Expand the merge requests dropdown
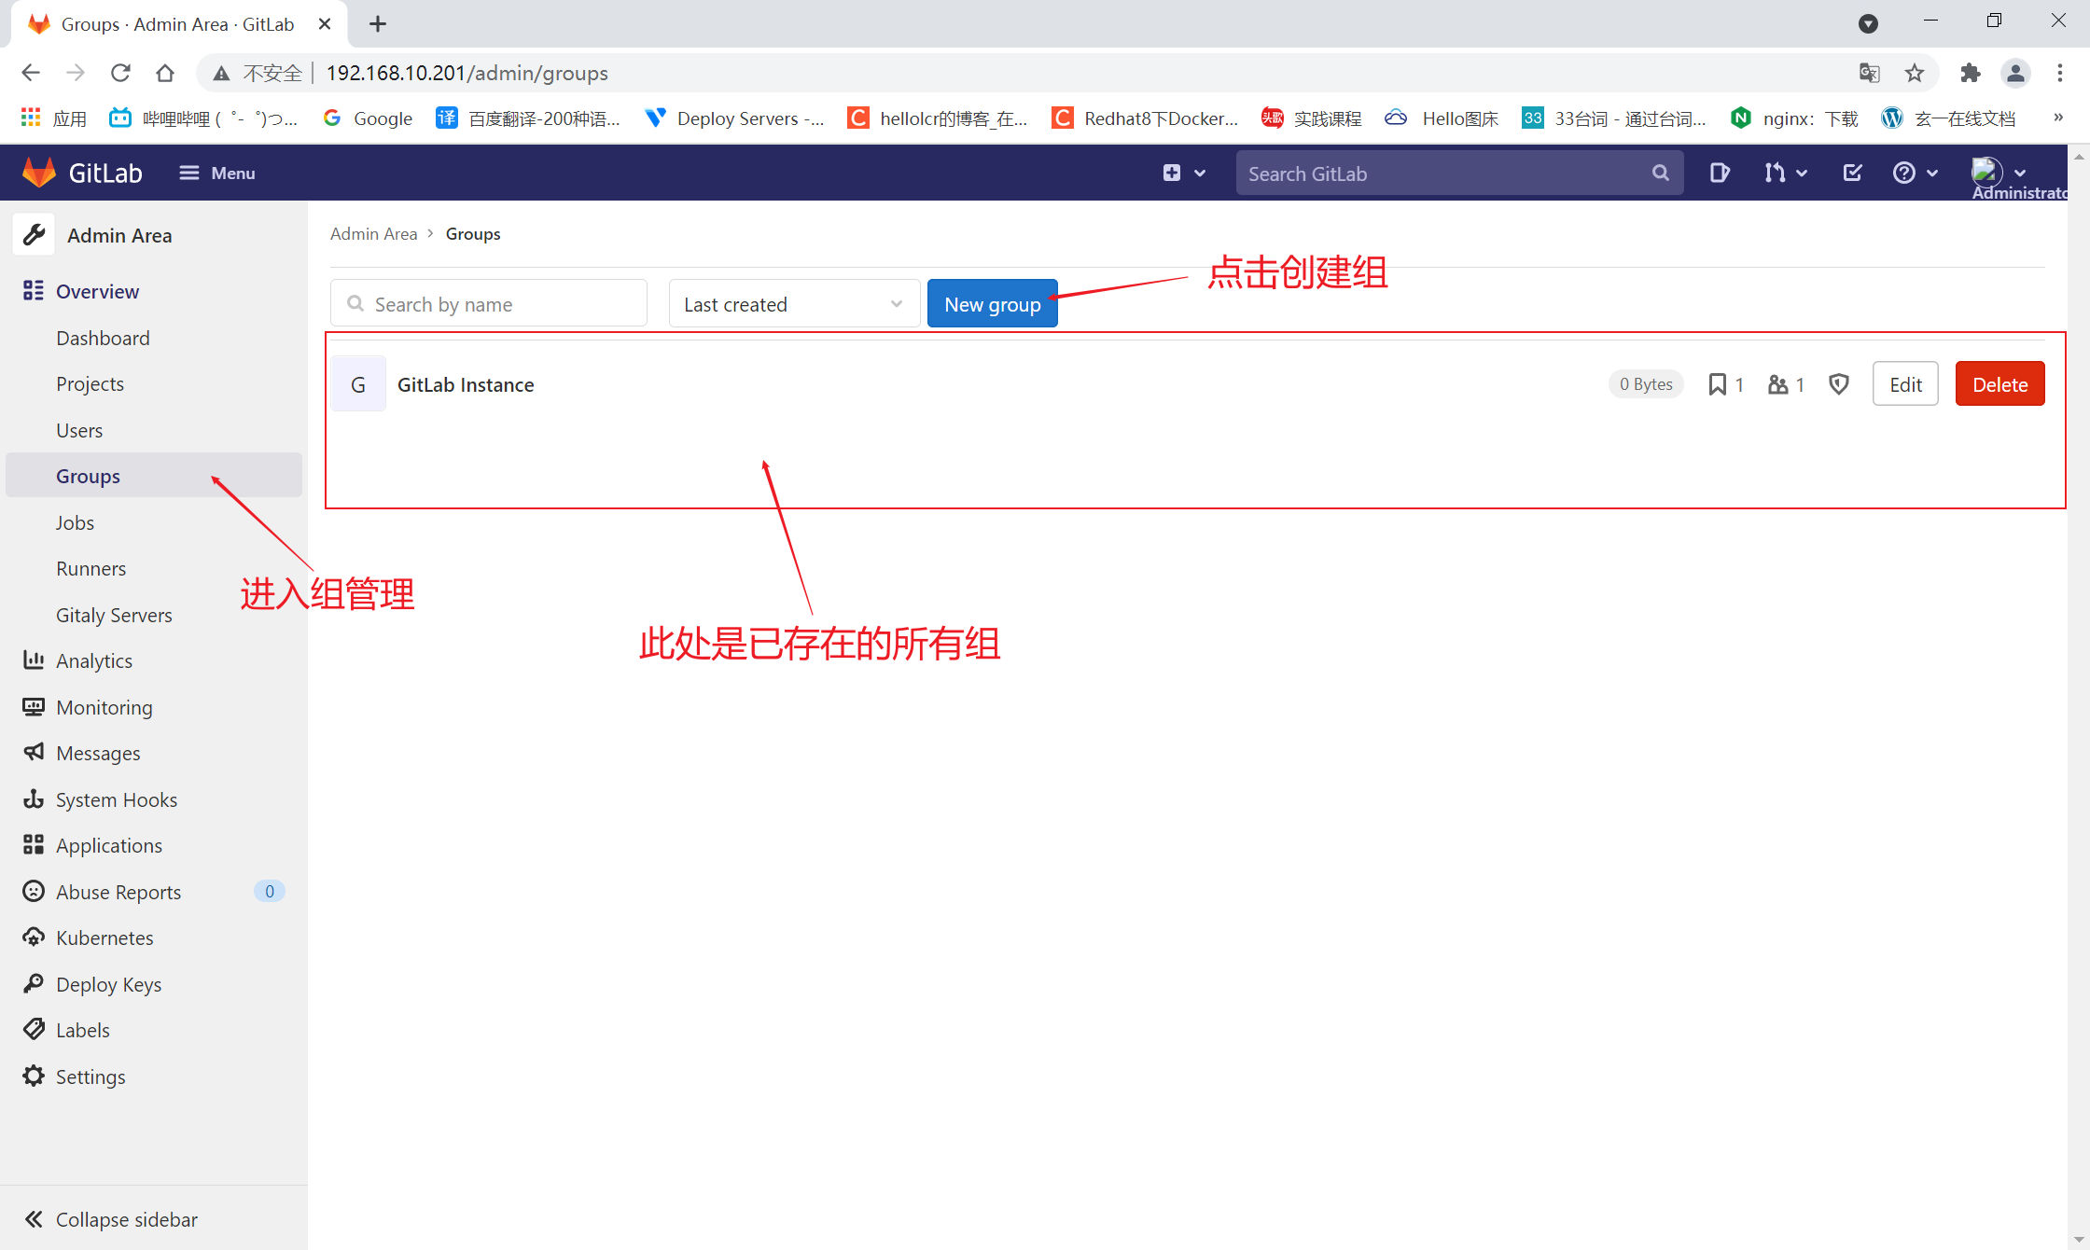Image resolution: width=2090 pixels, height=1250 pixels. tap(1784, 173)
